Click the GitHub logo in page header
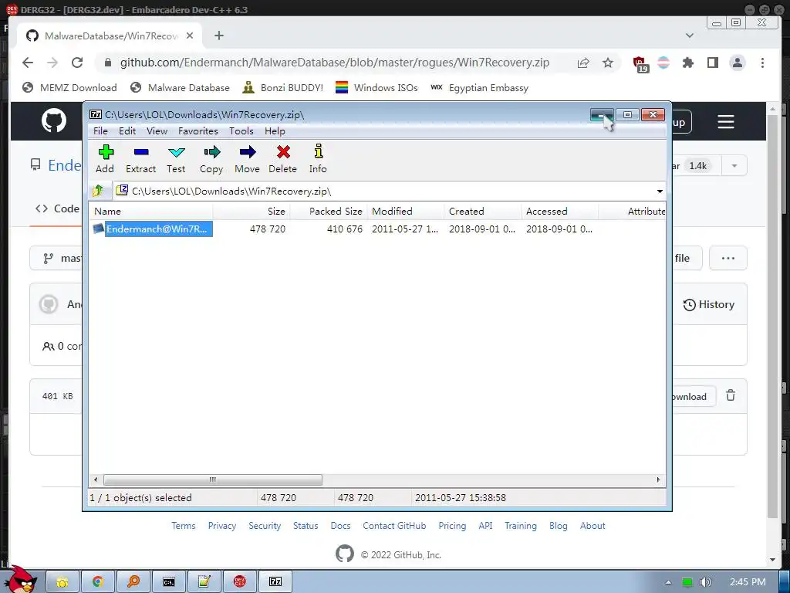This screenshot has height=593, width=790. 54,121
